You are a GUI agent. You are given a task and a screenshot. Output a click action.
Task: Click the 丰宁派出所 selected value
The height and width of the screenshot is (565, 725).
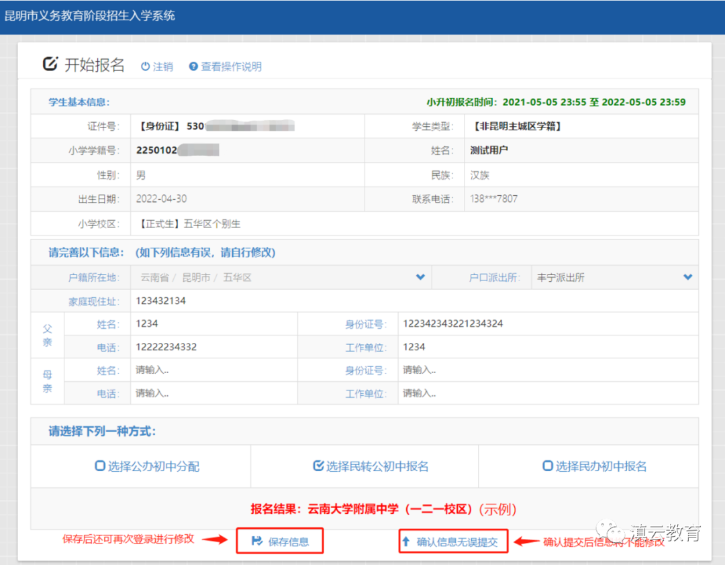coord(561,277)
